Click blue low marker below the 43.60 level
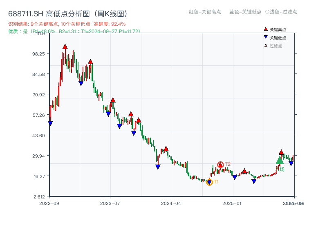This screenshot has width=327, height=245. pos(133,133)
